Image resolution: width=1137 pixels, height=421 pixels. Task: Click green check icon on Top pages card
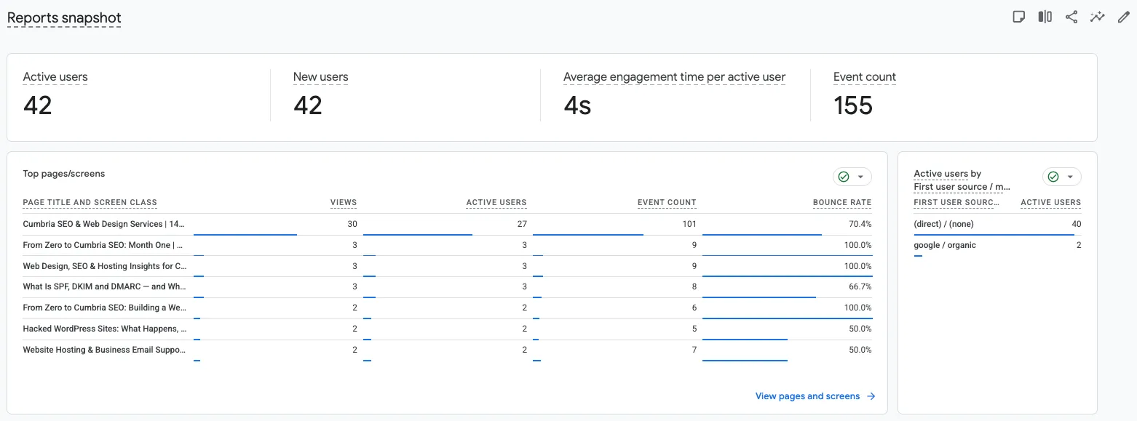[844, 177]
